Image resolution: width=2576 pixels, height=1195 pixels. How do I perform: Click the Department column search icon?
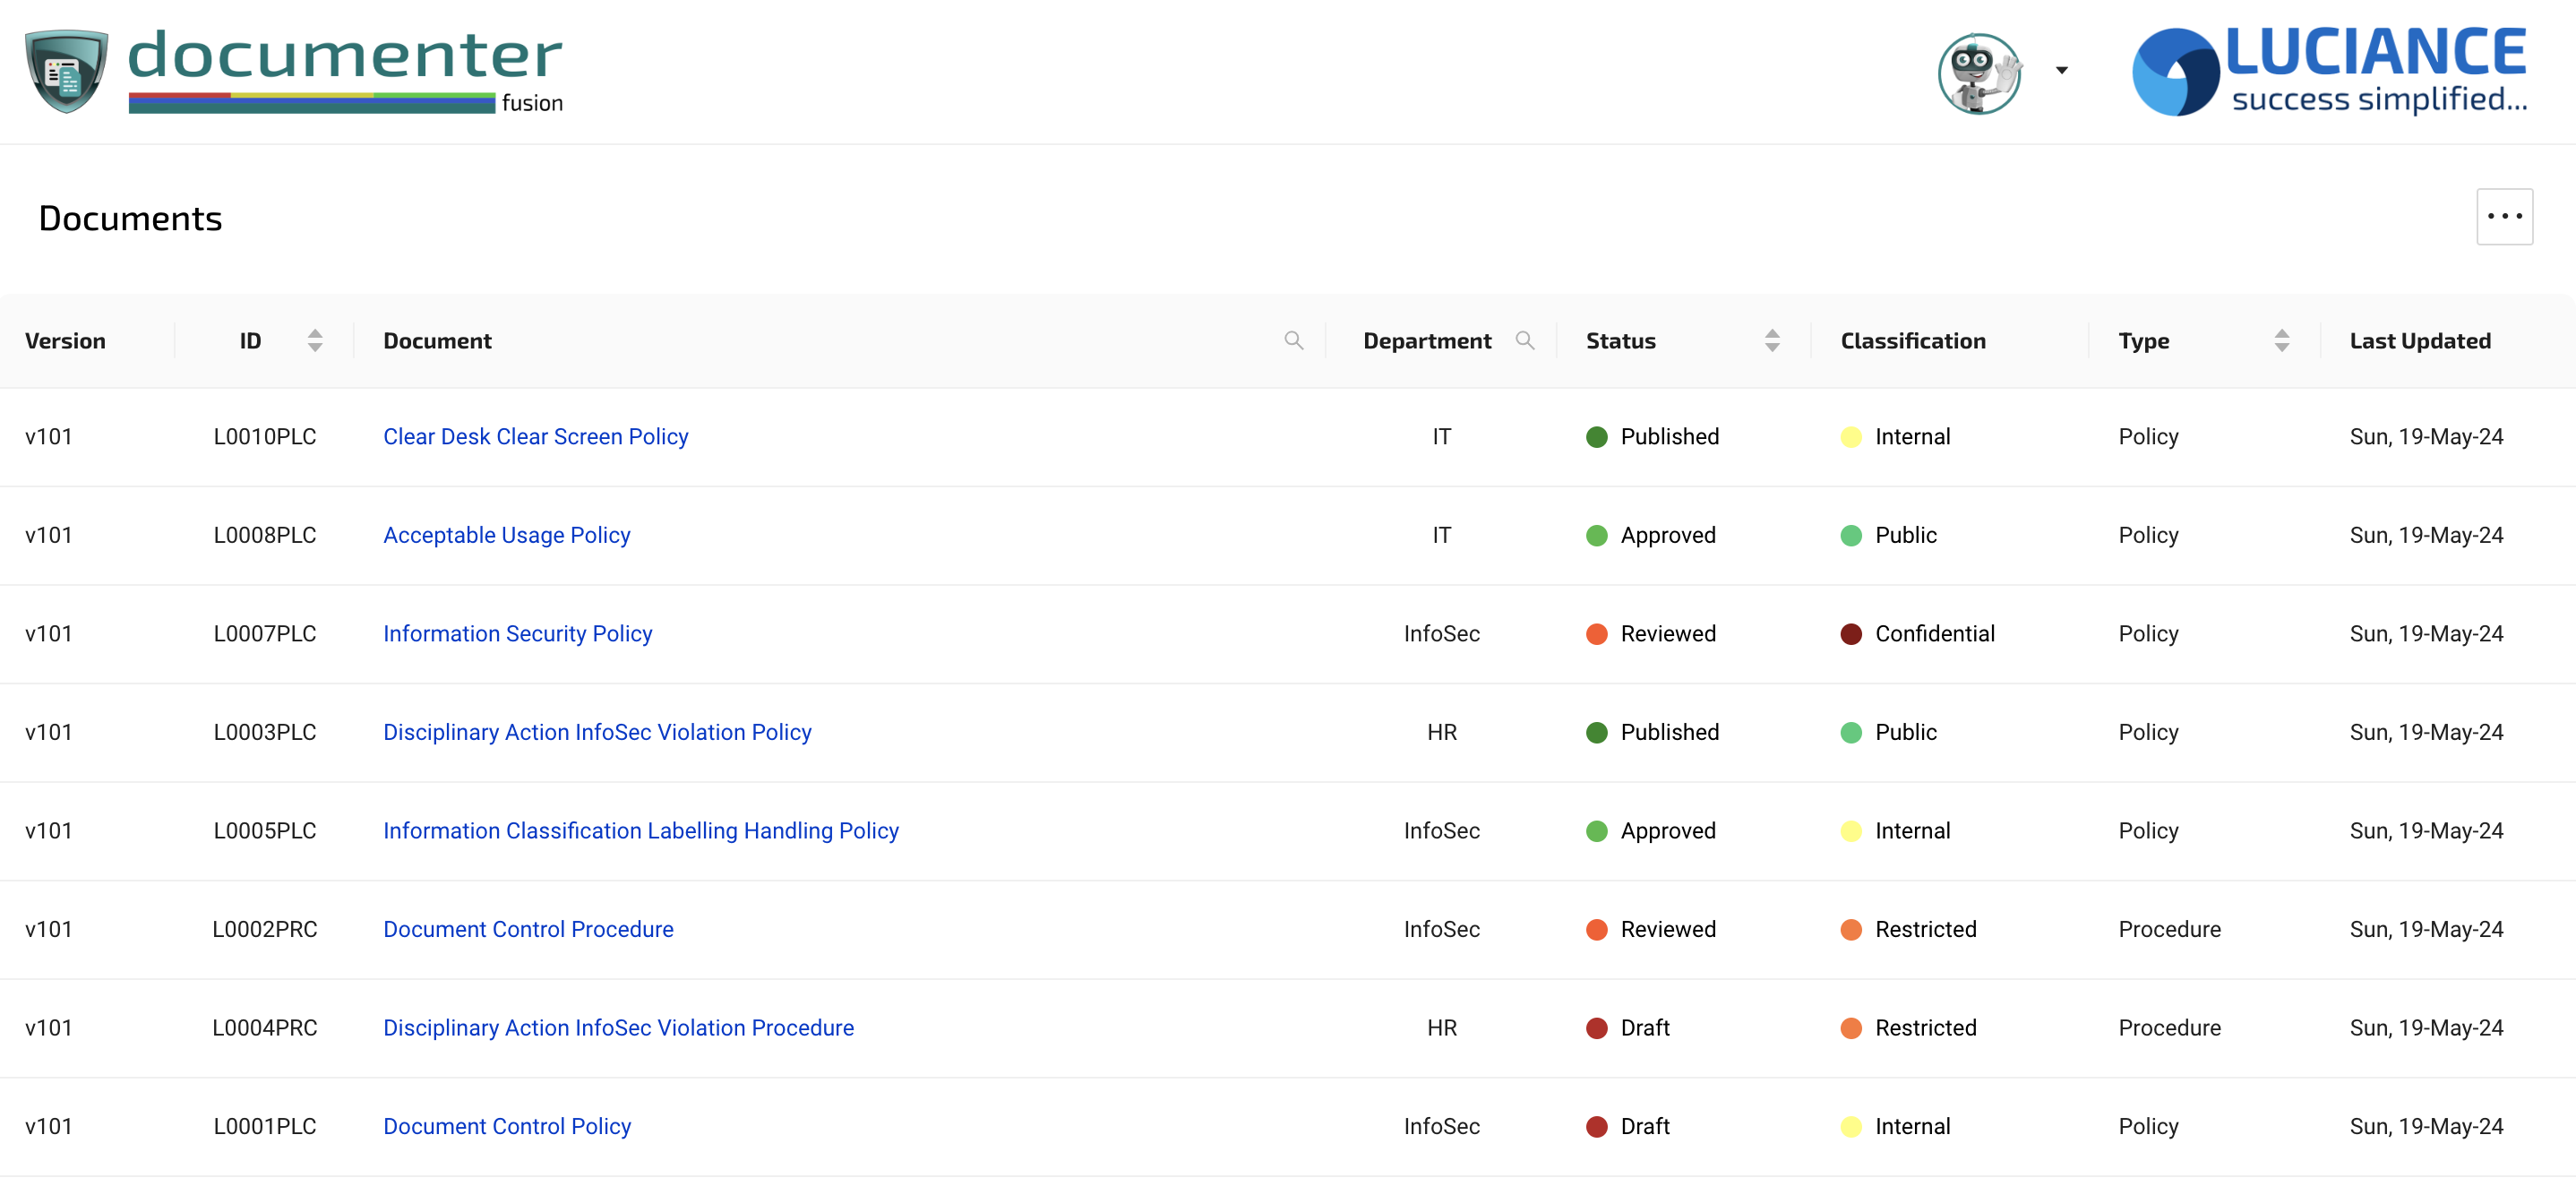1524,341
